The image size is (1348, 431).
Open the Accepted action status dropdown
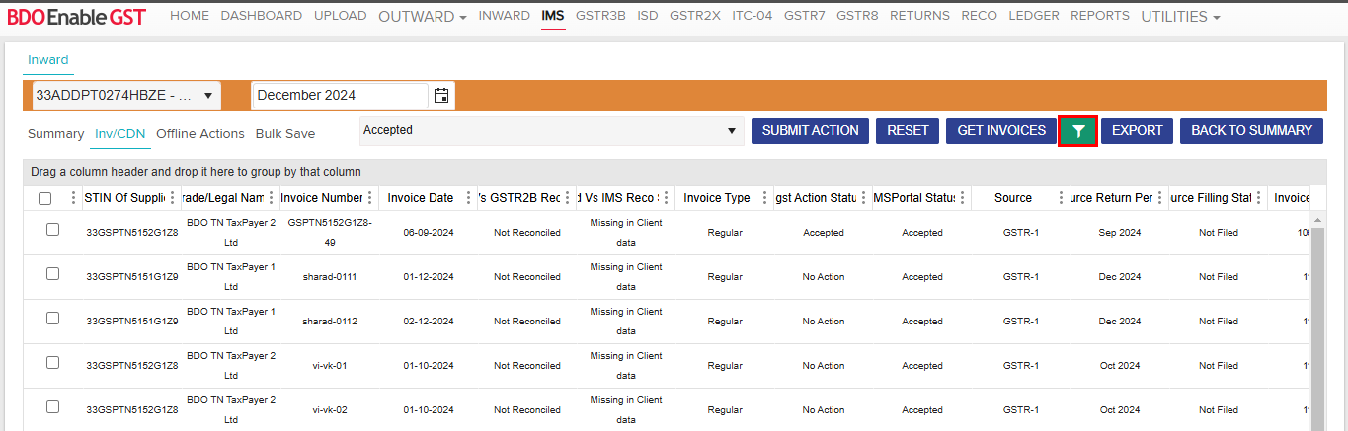pyautogui.click(x=551, y=131)
